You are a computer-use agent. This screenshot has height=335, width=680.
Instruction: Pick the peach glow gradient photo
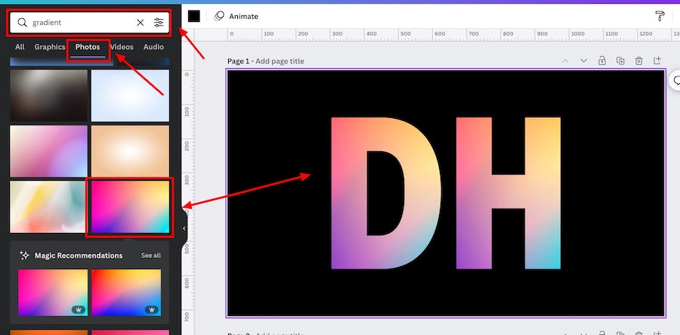[130, 151]
